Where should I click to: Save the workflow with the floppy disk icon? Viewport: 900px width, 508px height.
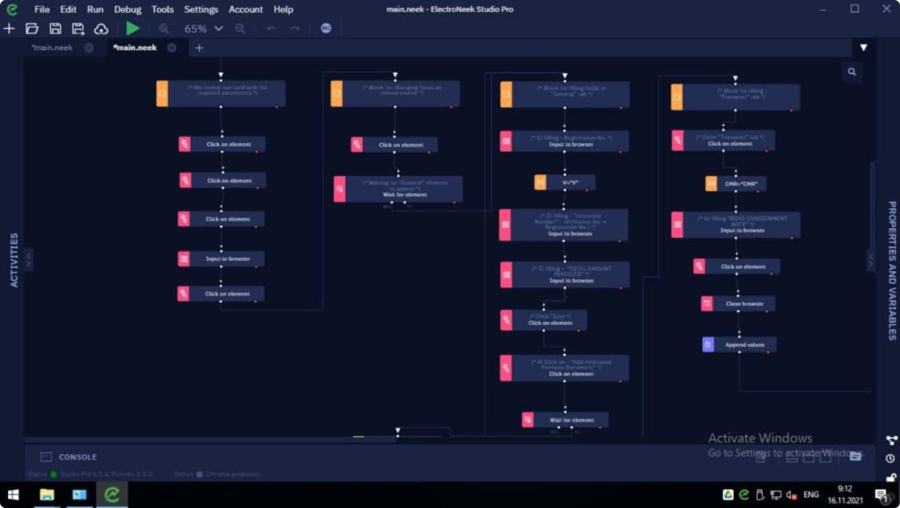tap(55, 28)
